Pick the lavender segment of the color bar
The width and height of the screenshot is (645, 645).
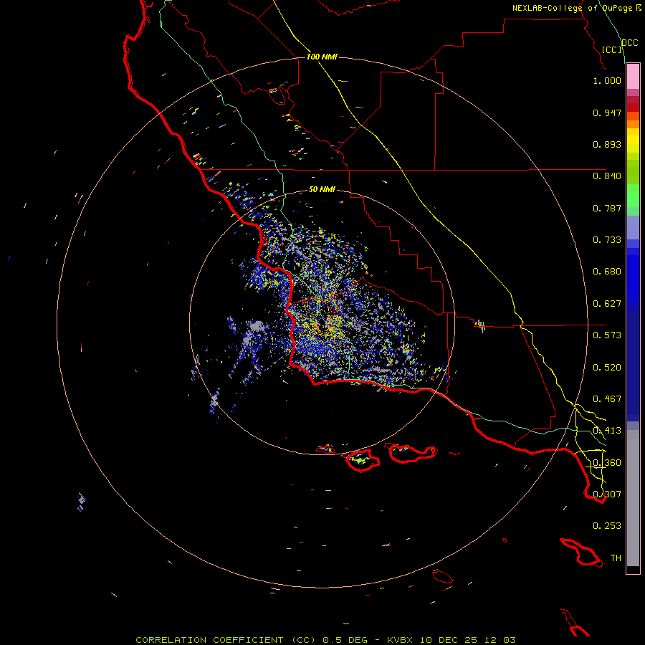point(633,227)
